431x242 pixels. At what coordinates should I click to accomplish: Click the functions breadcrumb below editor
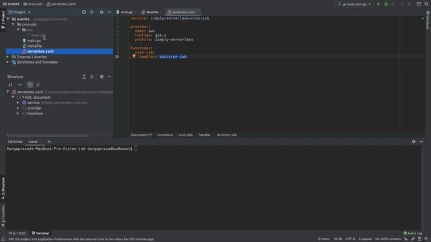tap(165, 135)
